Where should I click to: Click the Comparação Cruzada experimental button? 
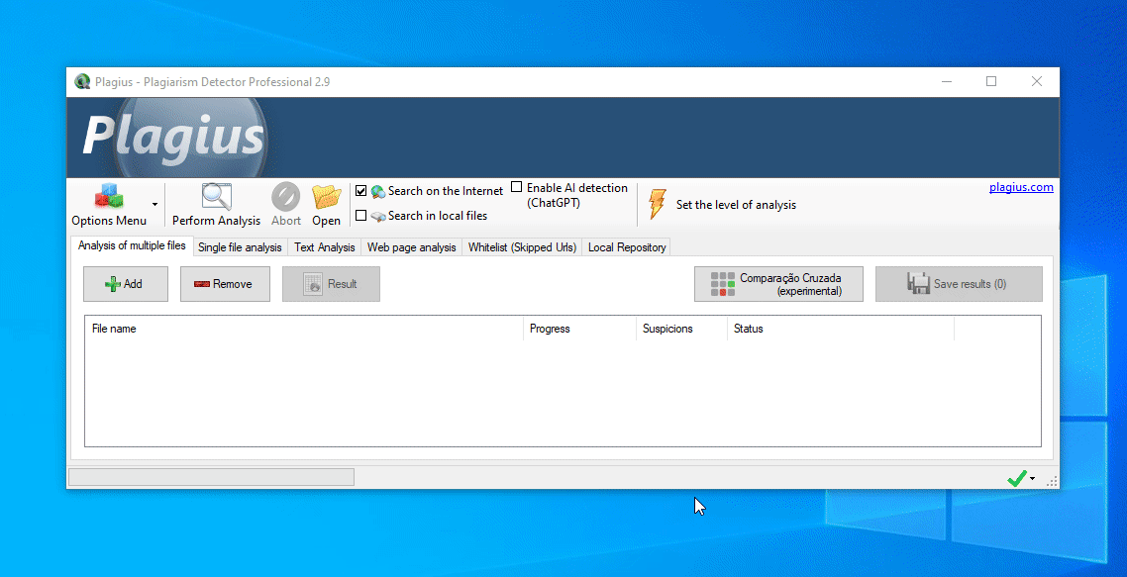[778, 284]
